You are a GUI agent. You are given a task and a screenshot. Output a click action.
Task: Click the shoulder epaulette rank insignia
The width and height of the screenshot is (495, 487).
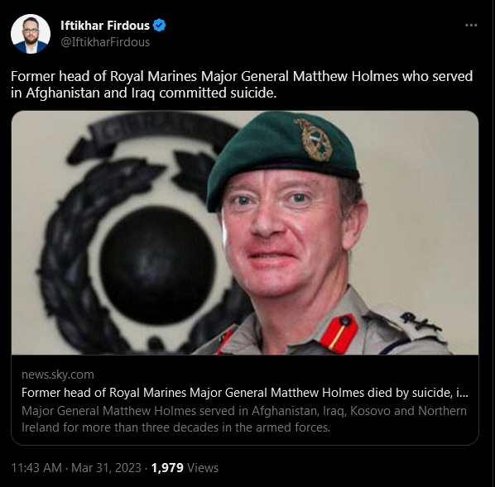coord(420,322)
